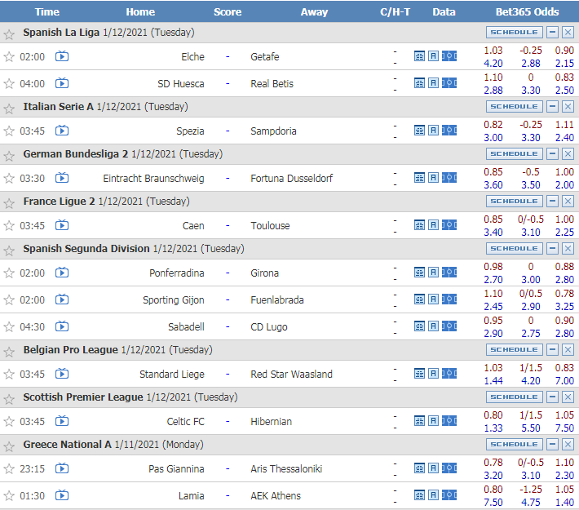This screenshot has height=510, width=579.
Task: Open analysis 'A' icon for SD Huesca match
Action: [433, 82]
